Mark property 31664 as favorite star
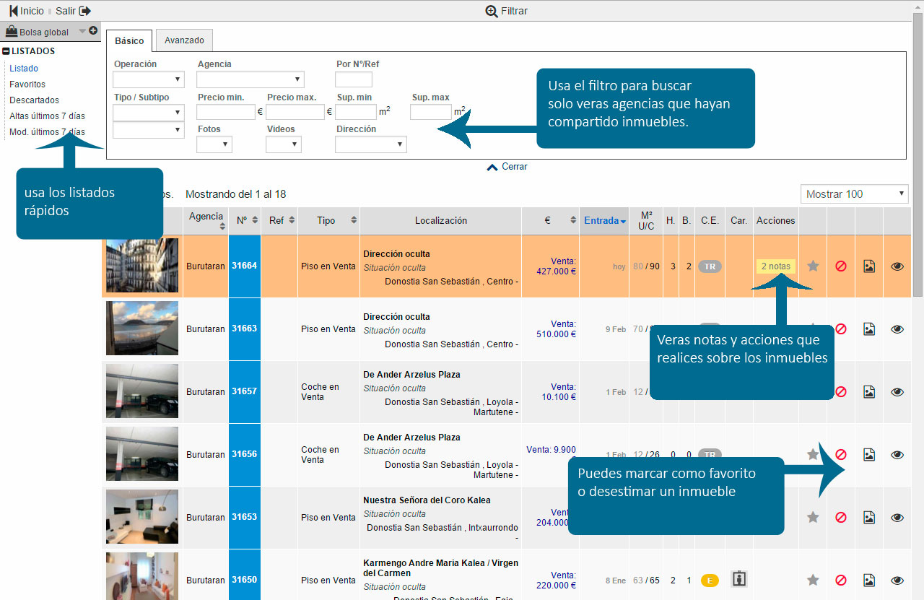Viewport: 924px width, 600px height. click(813, 266)
